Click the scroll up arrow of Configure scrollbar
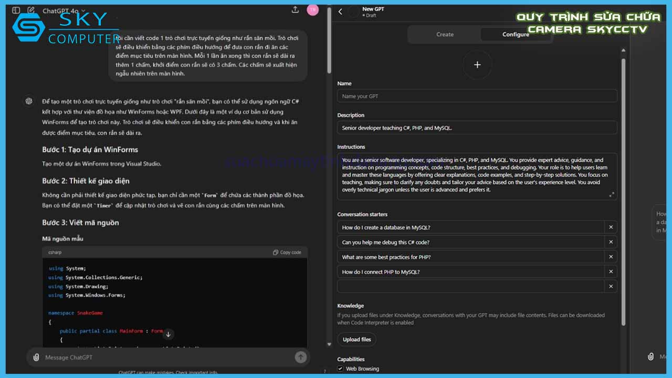This screenshot has height=378, width=672. [x=624, y=51]
